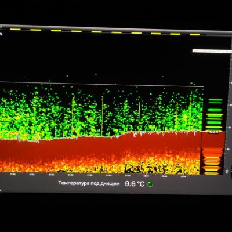Click the green status indicator beside 9.6 °C
Image resolution: width=232 pixels, height=232 pixels.
coord(150,184)
